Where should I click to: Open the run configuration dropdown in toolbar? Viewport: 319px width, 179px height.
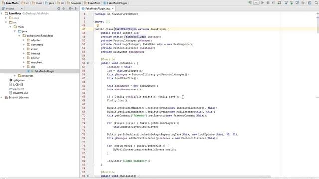pyautogui.click(x=256, y=3)
